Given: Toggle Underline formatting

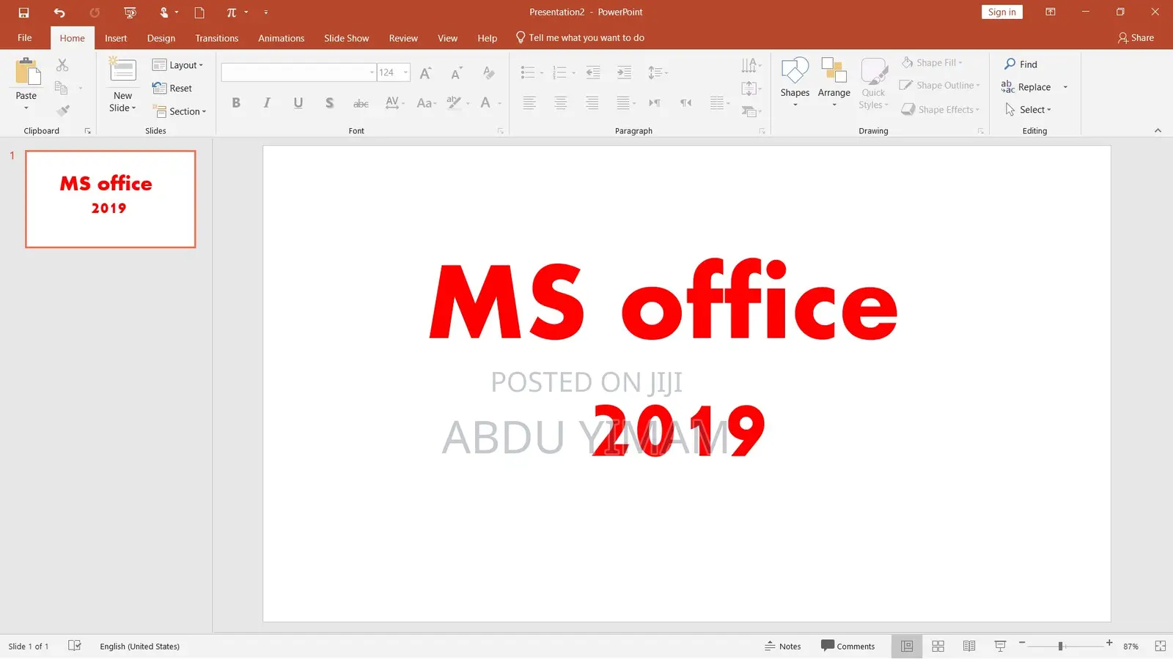Looking at the screenshot, I should coord(298,103).
